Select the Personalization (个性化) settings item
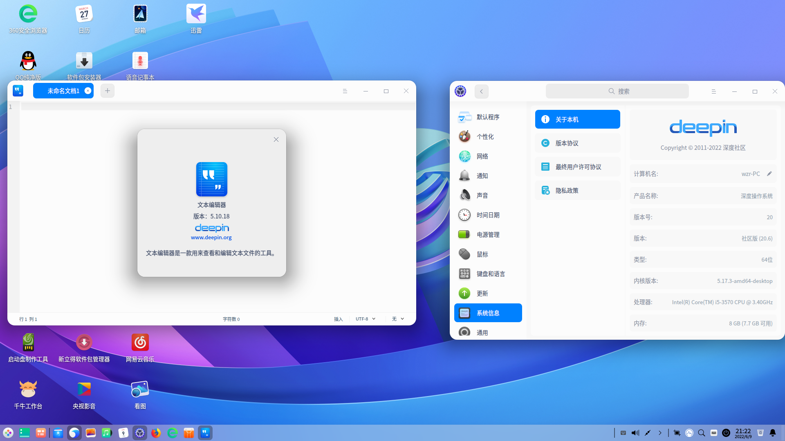The width and height of the screenshot is (785, 441). [x=485, y=136]
